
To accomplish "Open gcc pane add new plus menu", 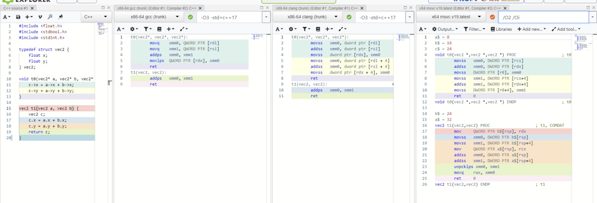I will [x=171, y=29].
